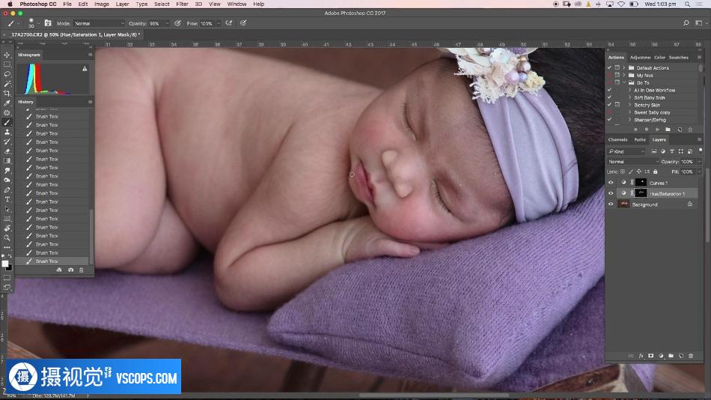Delete layer trash icon in Layers panel
The image size is (711, 400).
point(691,356)
